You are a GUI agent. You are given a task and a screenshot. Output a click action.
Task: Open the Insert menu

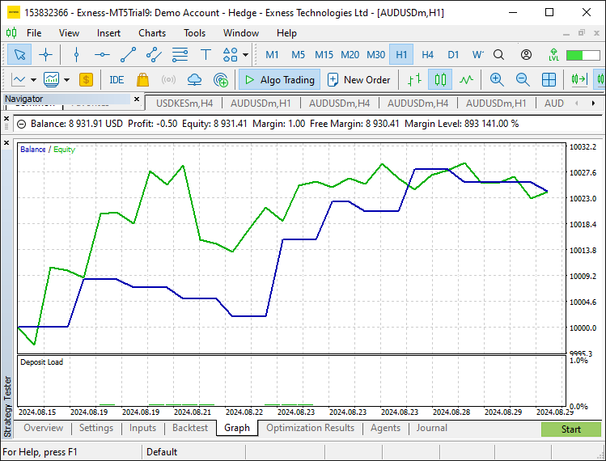pyautogui.click(x=108, y=33)
